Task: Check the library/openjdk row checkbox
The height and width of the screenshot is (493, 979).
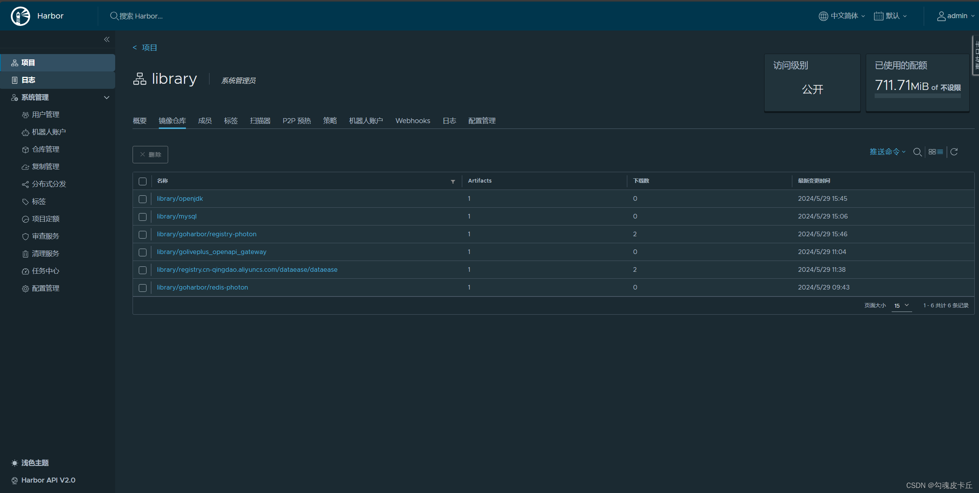Action: coord(143,199)
